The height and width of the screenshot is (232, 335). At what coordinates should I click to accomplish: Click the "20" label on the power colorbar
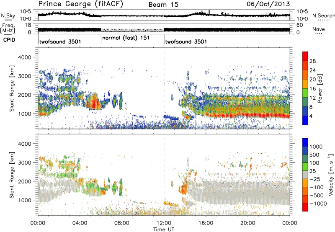click(312, 80)
